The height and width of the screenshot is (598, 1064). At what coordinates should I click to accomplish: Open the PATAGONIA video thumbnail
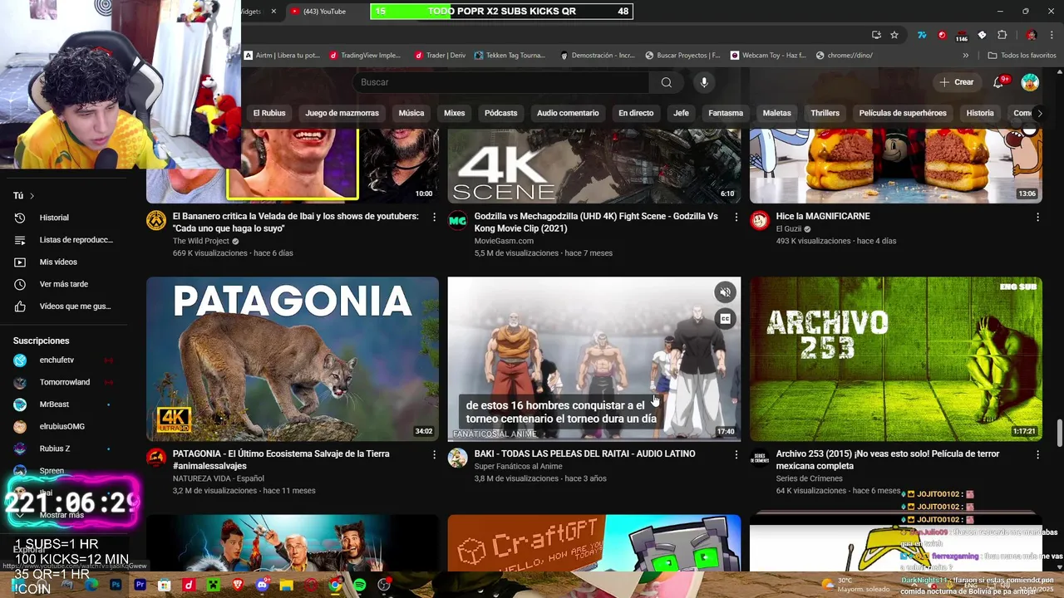pos(293,359)
